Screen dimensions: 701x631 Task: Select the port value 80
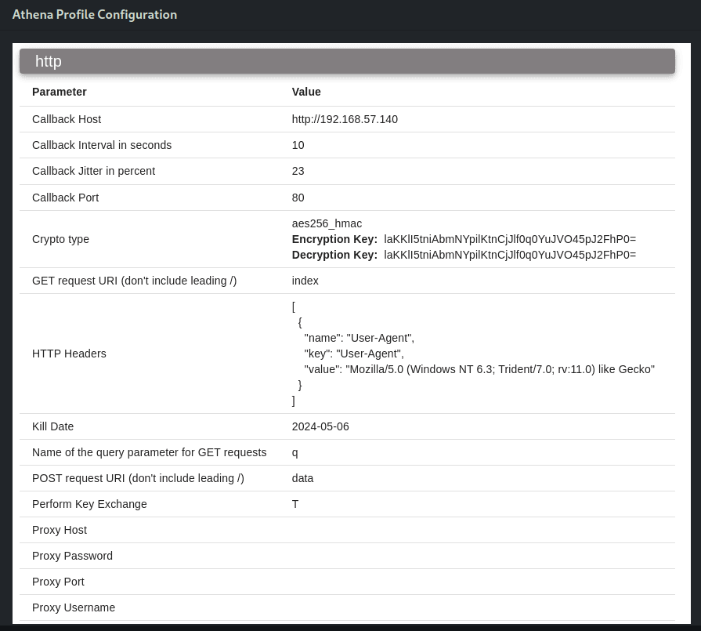coord(298,198)
